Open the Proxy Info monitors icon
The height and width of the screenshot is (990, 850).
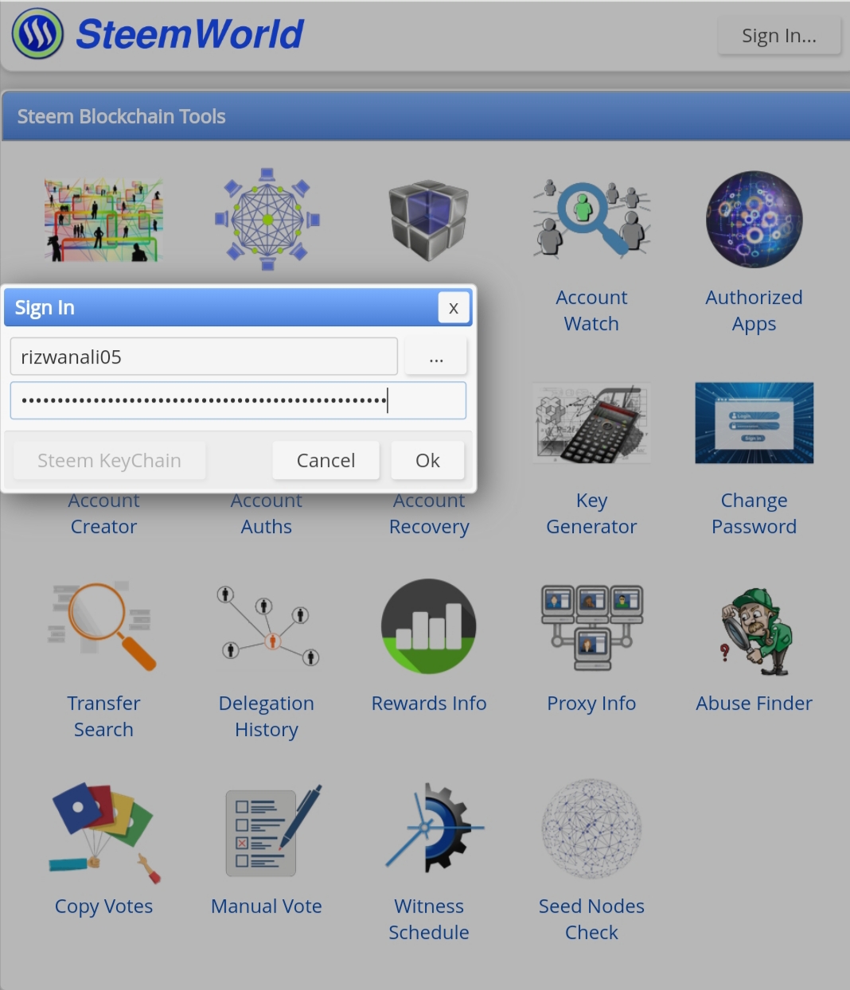point(591,626)
